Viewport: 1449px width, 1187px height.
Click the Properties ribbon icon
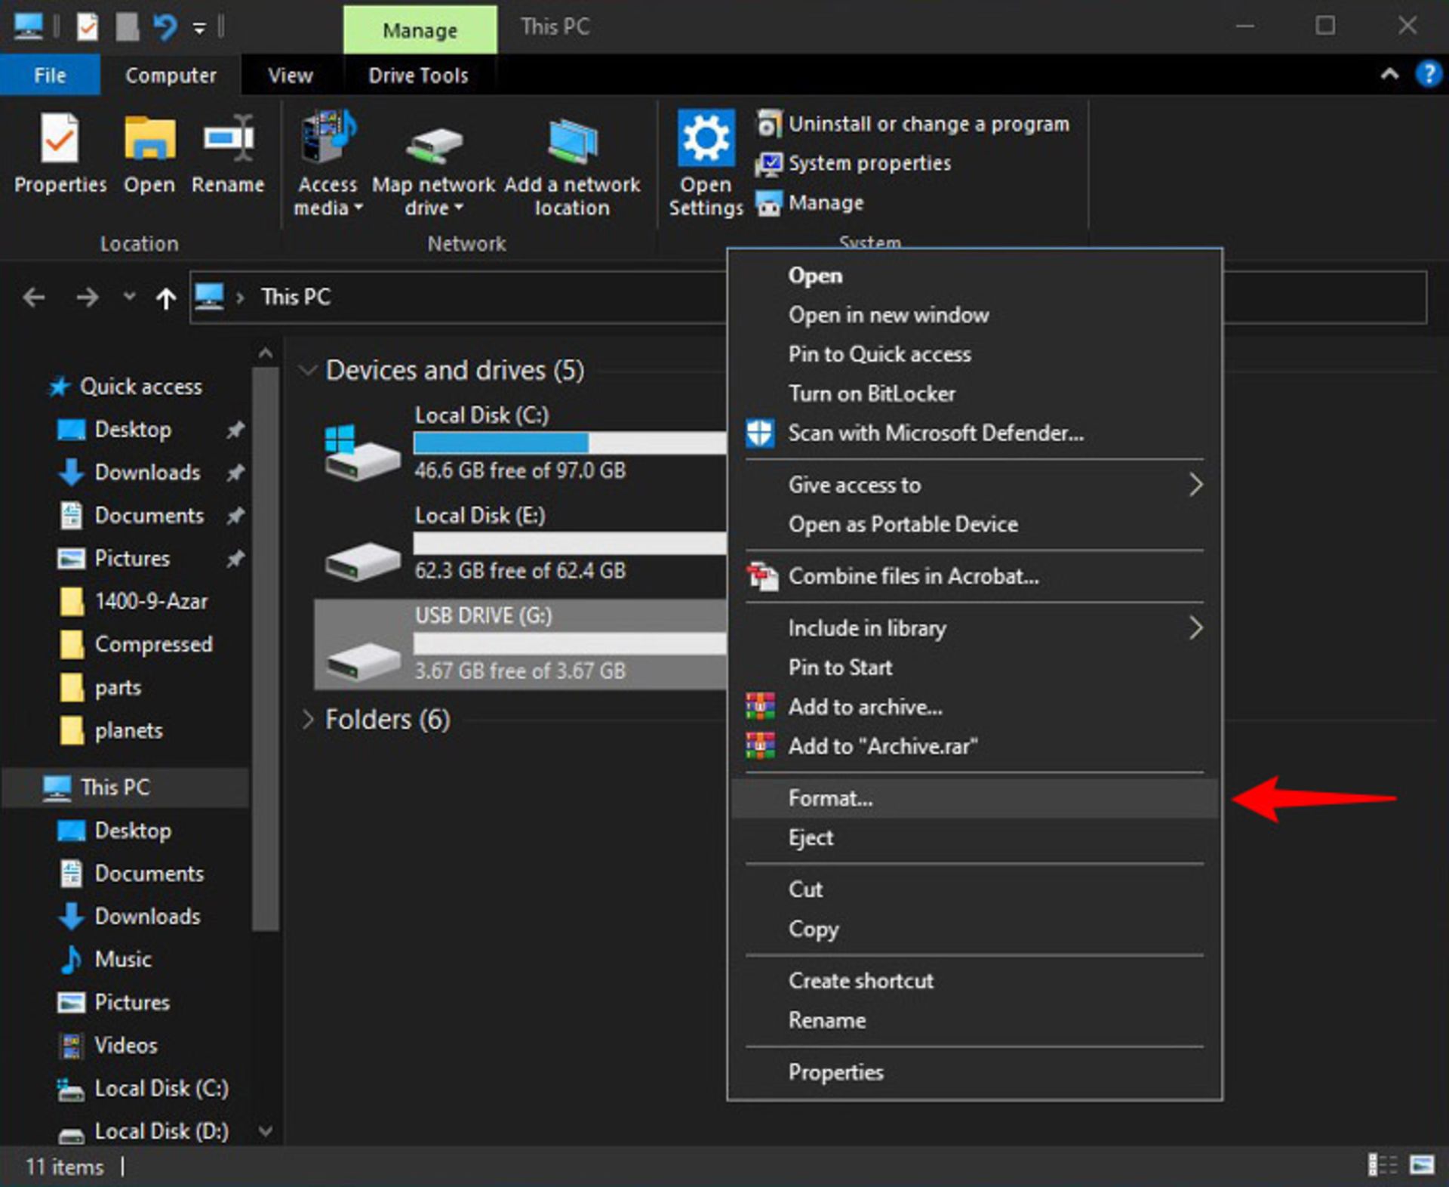[60, 139]
